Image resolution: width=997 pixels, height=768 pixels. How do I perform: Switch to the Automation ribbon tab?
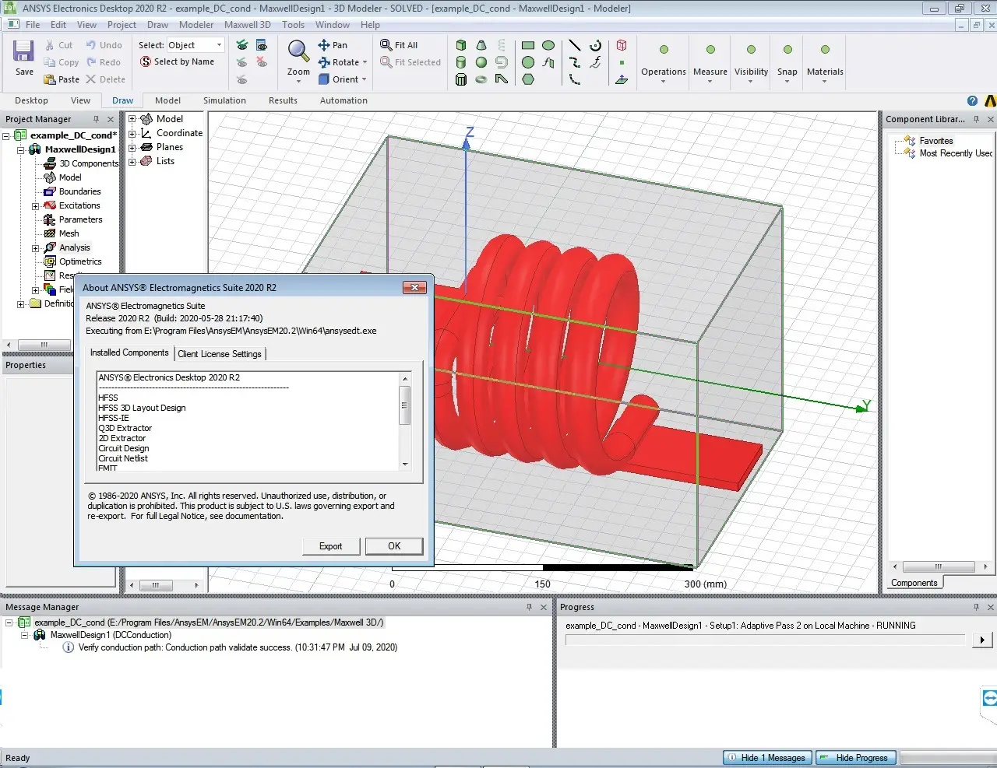click(x=343, y=100)
